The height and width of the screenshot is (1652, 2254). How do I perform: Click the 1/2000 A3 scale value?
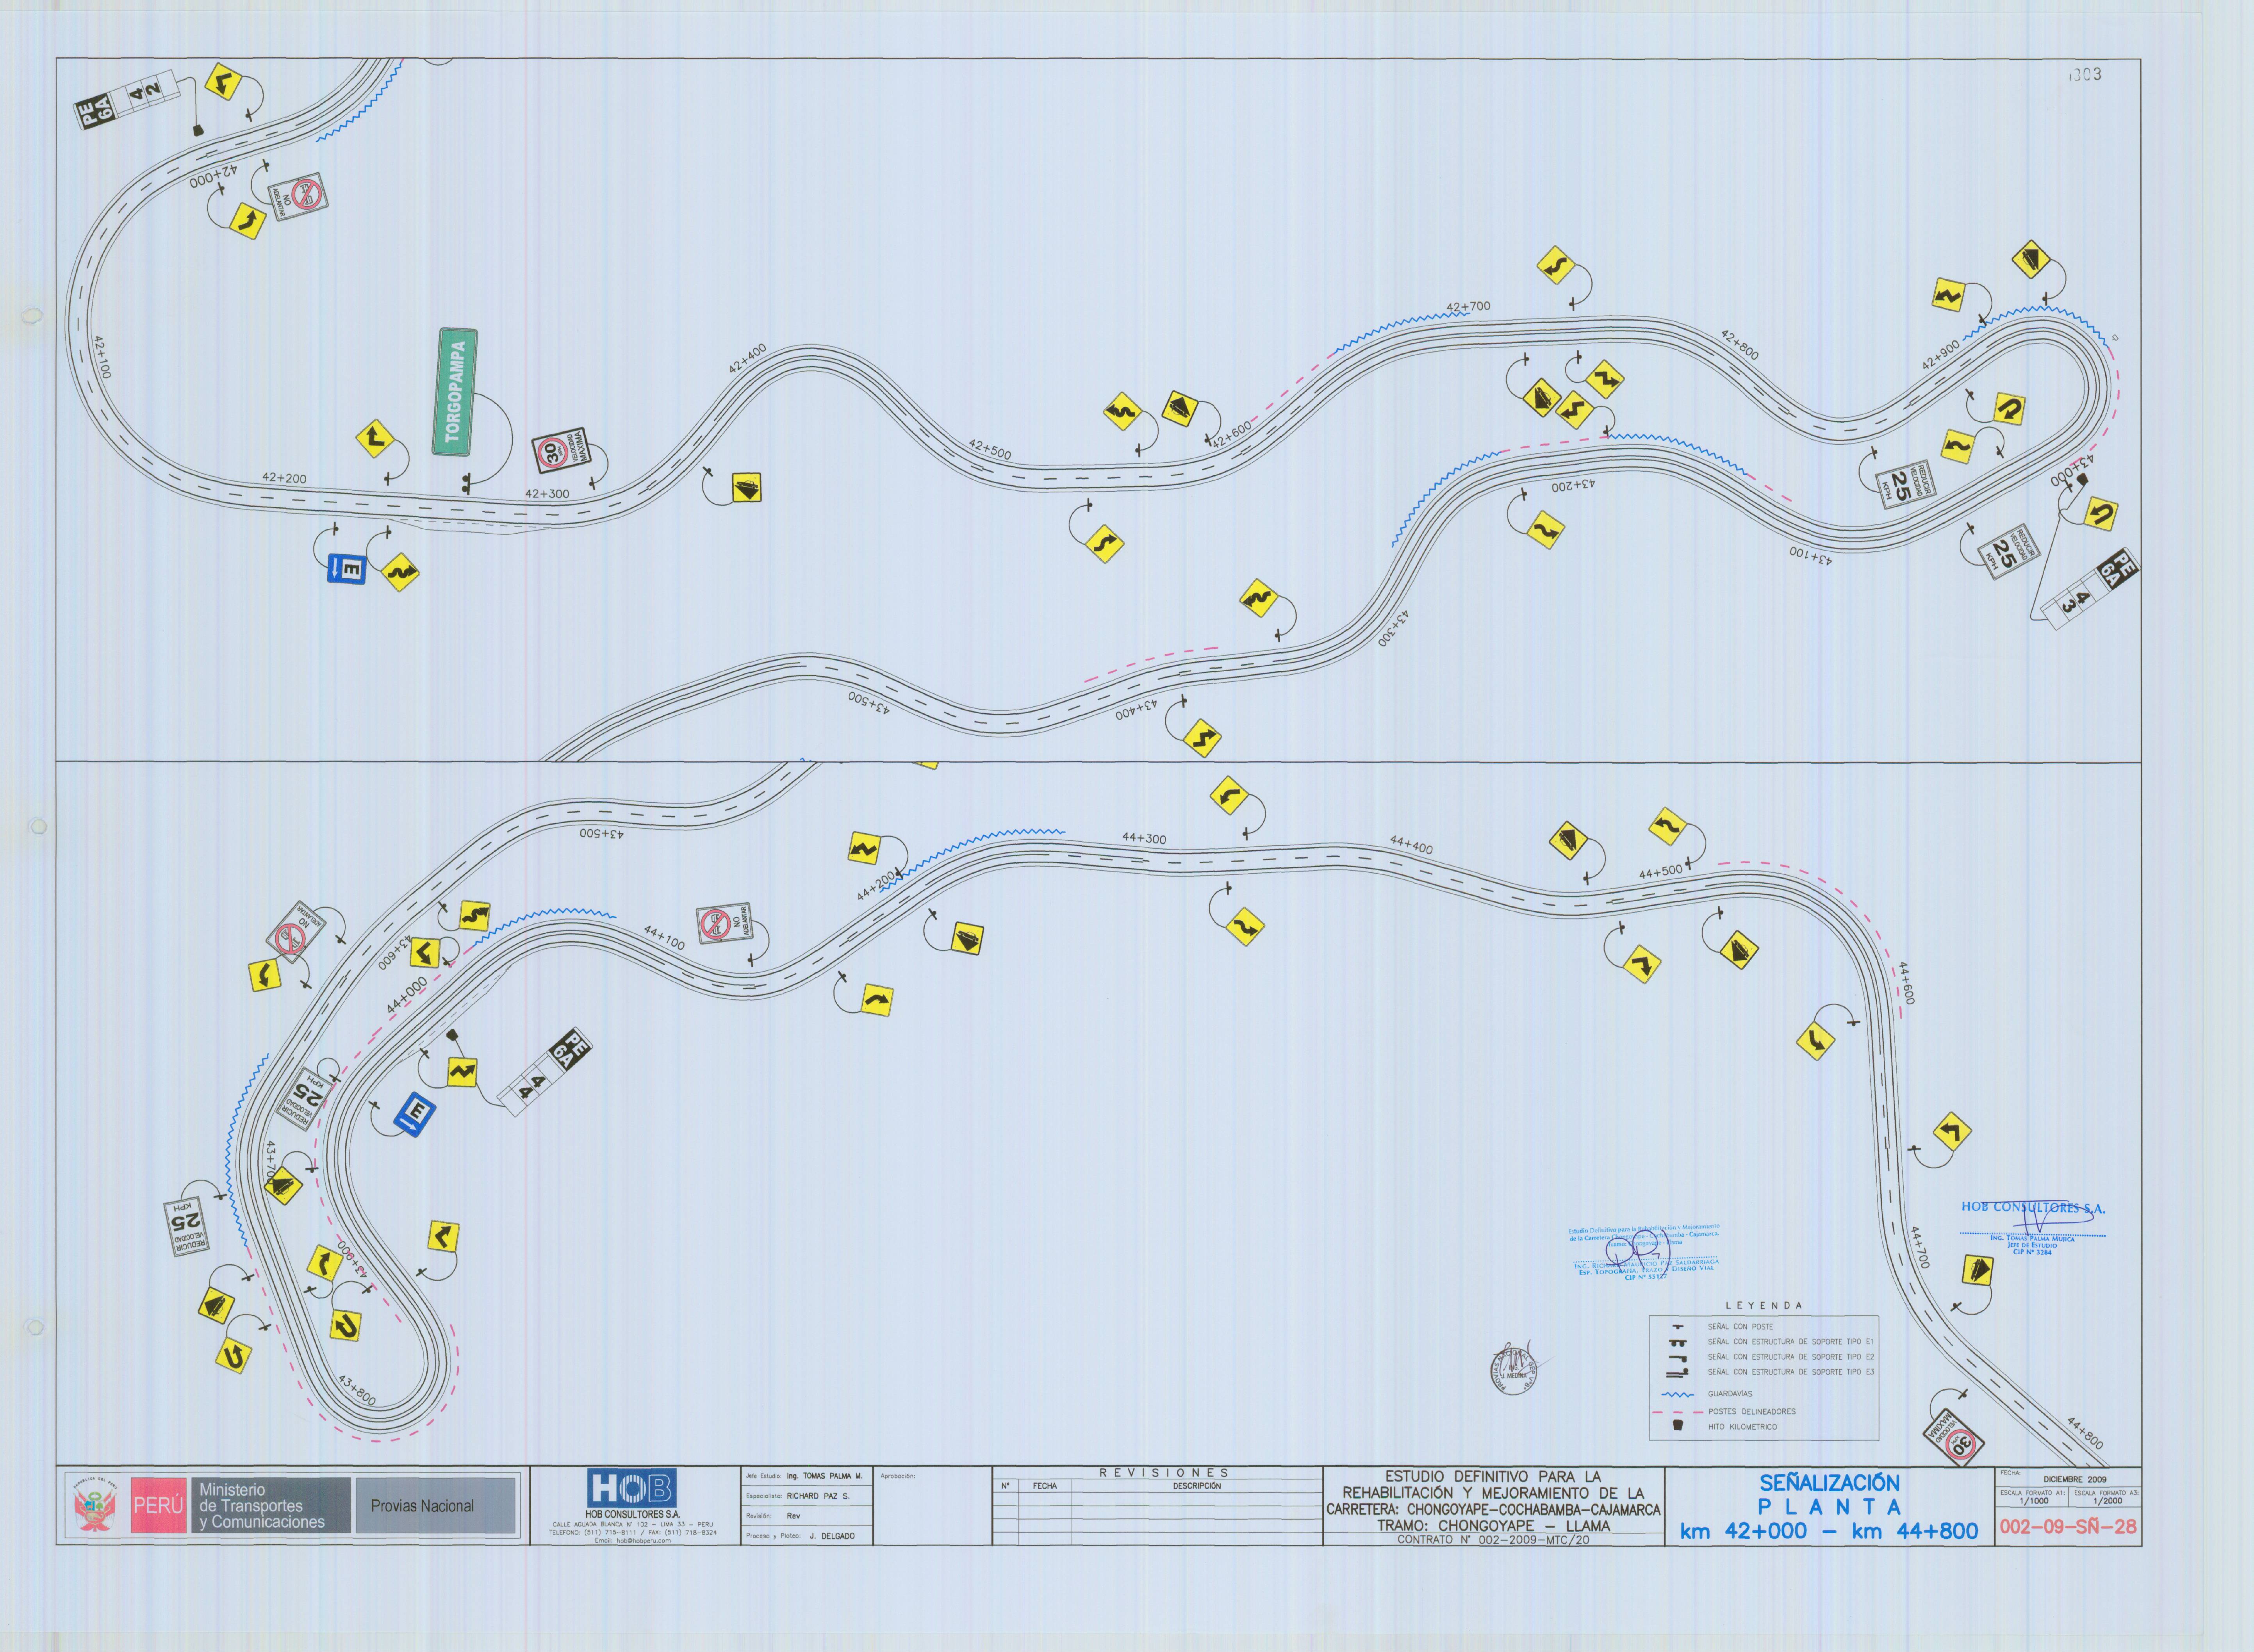coord(2107,1501)
